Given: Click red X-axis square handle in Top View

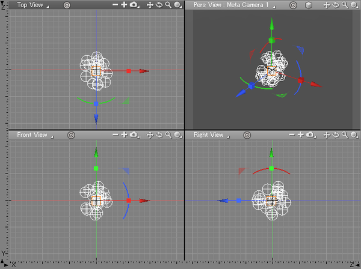Looking at the screenshot, I should tap(129, 71).
